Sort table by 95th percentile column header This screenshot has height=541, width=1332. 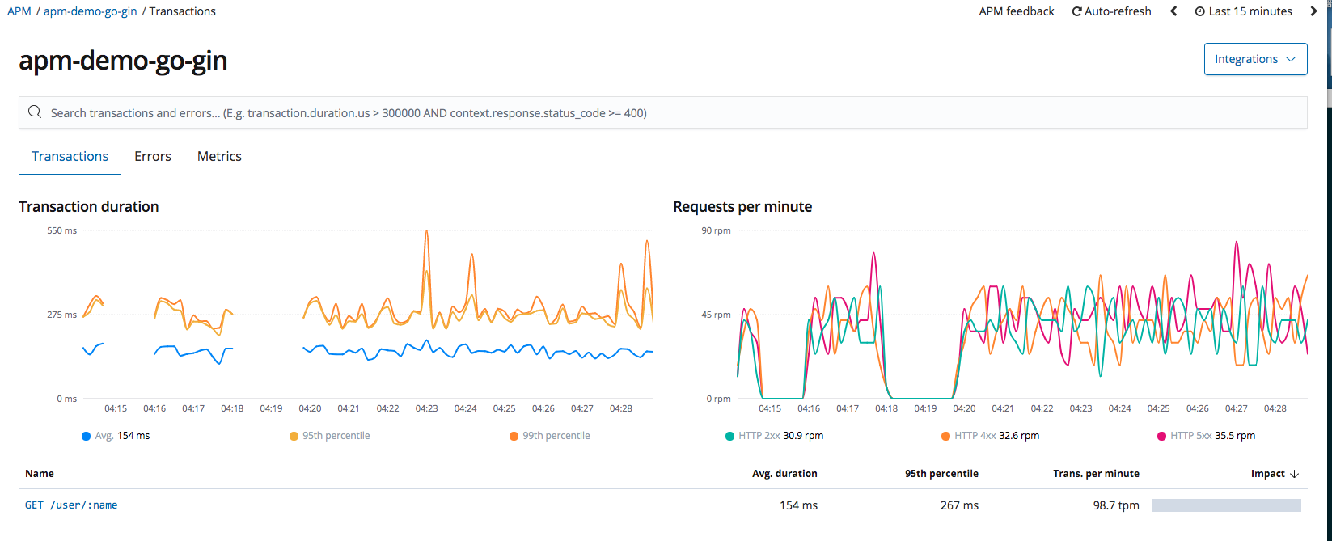point(941,474)
